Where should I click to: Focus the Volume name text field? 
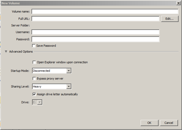pos(105,11)
